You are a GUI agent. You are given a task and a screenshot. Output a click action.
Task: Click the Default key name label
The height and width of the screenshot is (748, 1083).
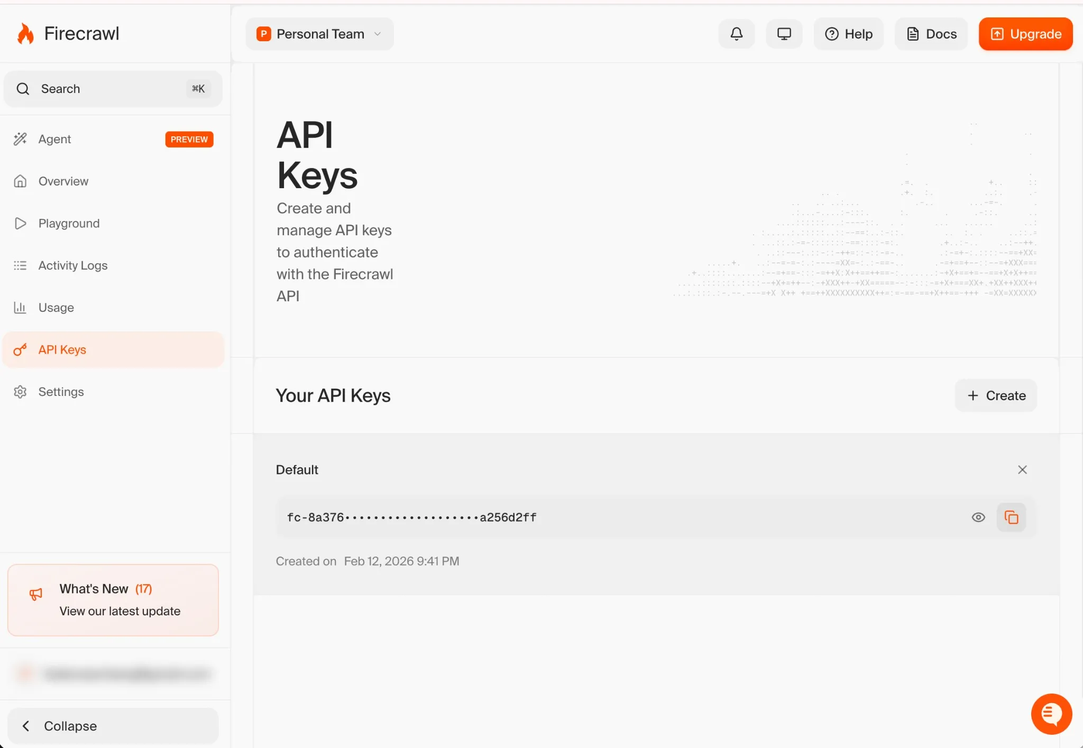coord(297,470)
